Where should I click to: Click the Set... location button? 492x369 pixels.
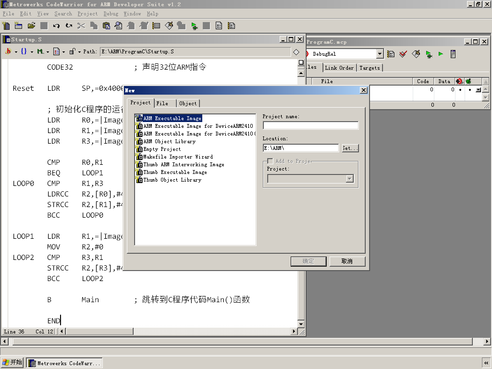[x=350, y=148]
